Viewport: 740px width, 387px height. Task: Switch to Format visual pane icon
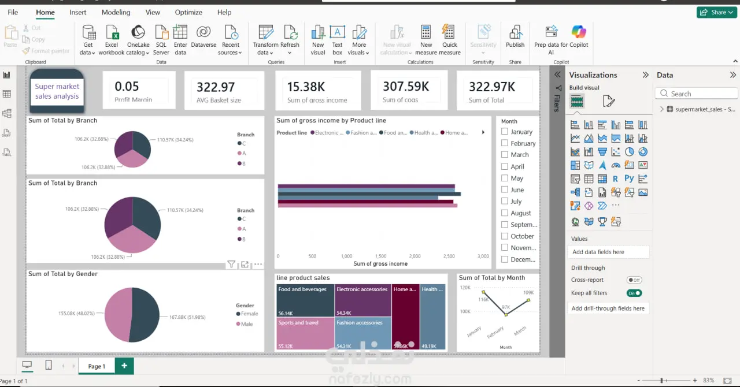pos(608,102)
